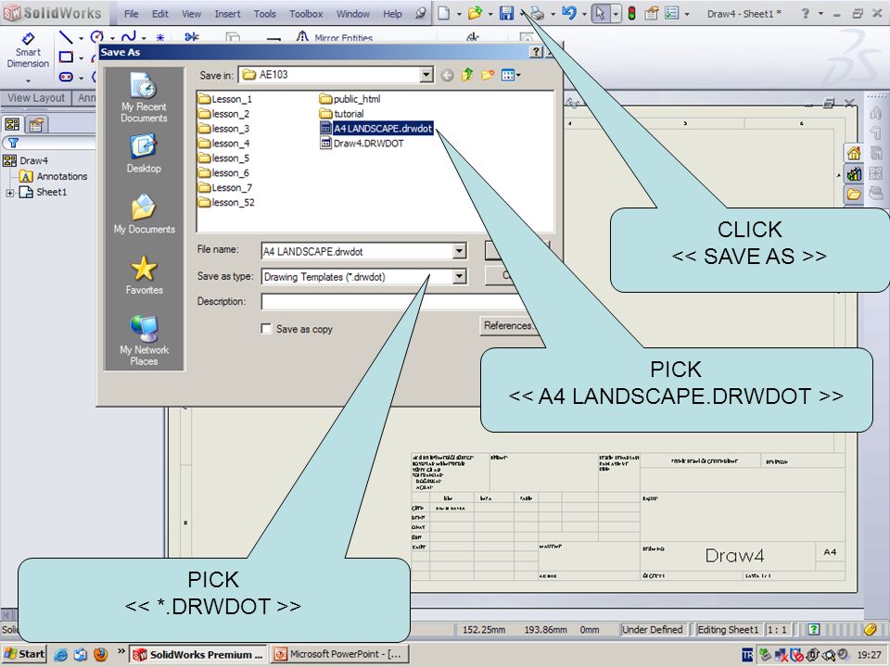Image resolution: width=890 pixels, height=667 pixels.
Task: Go up one folder level in Save As
Action: tap(467, 74)
